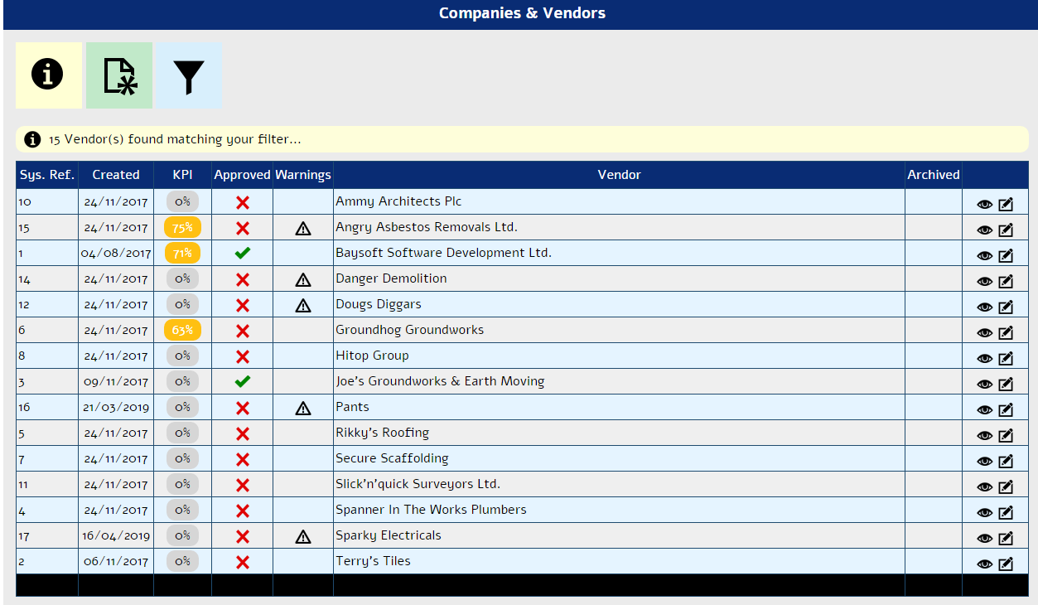Click the Archived cell for Dougs Diggars
This screenshot has height=605, width=1038.
[933, 304]
